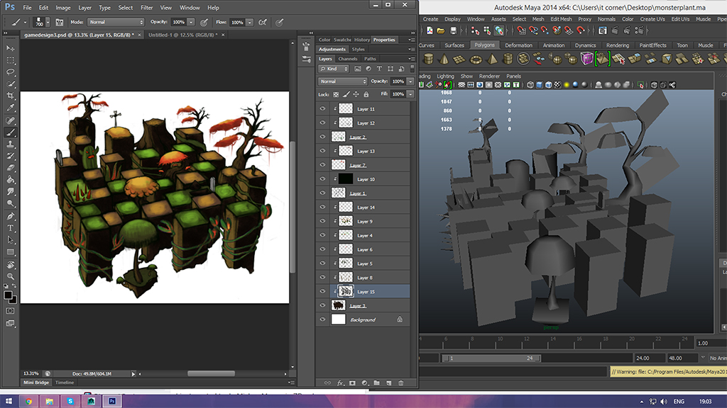
Task: Select the Eyedropper tool
Action: click(10, 108)
